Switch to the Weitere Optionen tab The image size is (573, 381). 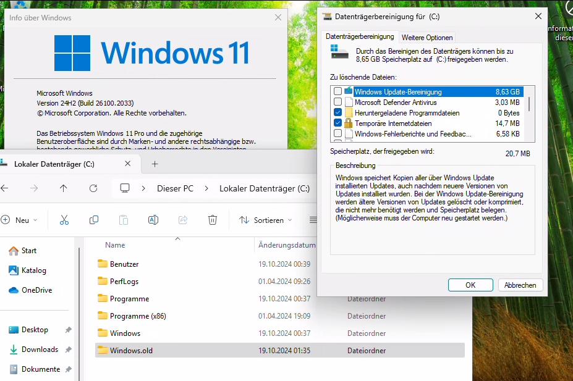pos(427,38)
